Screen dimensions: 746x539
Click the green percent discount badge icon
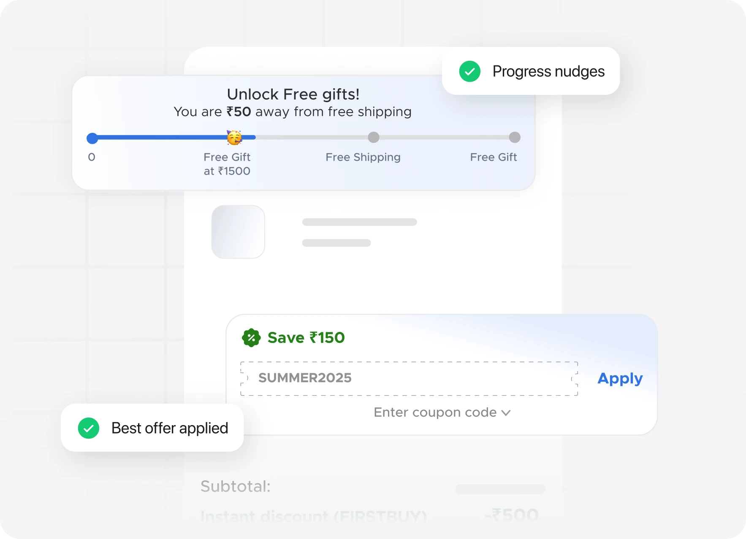click(x=251, y=338)
